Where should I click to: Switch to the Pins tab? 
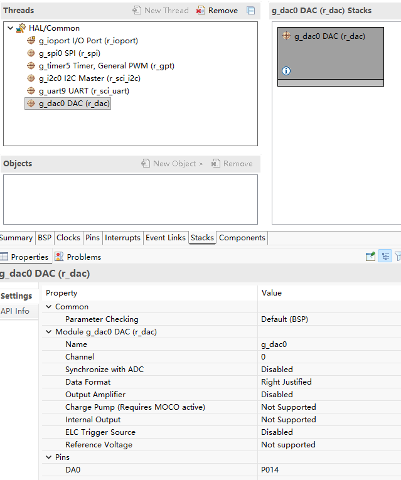(x=92, y=238)
